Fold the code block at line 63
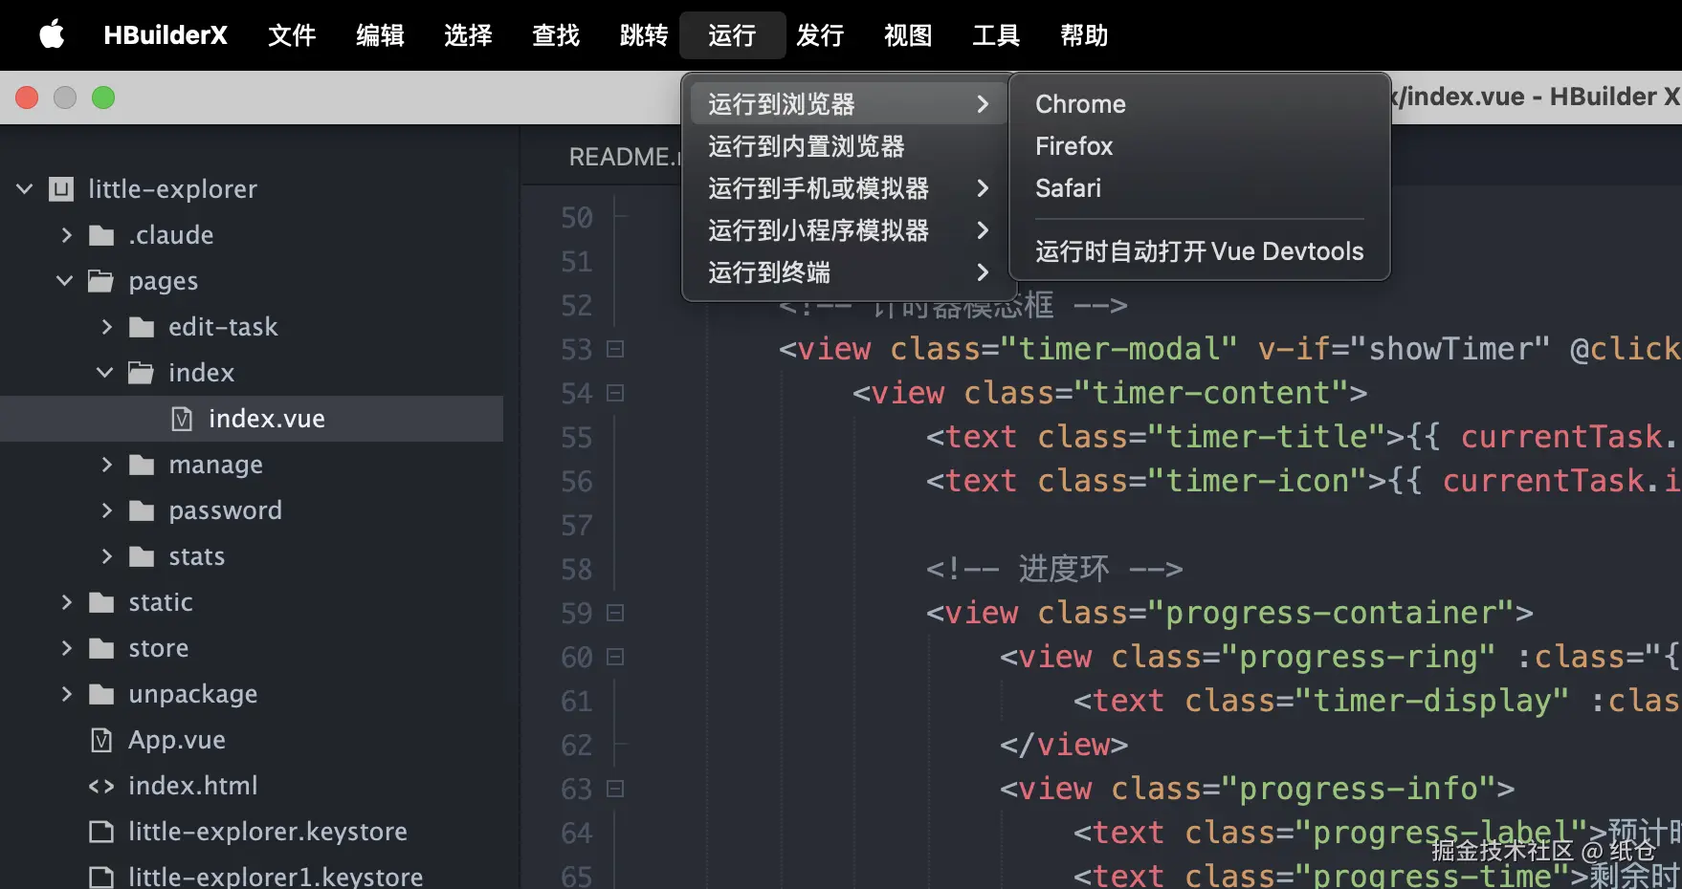Viewport: 1682px width, 889px height. point(616,789)
